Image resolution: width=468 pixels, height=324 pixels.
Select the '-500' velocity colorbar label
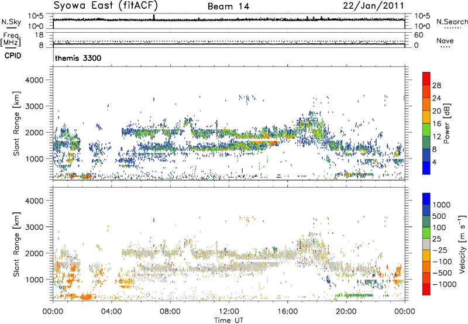tap(442, 273)
